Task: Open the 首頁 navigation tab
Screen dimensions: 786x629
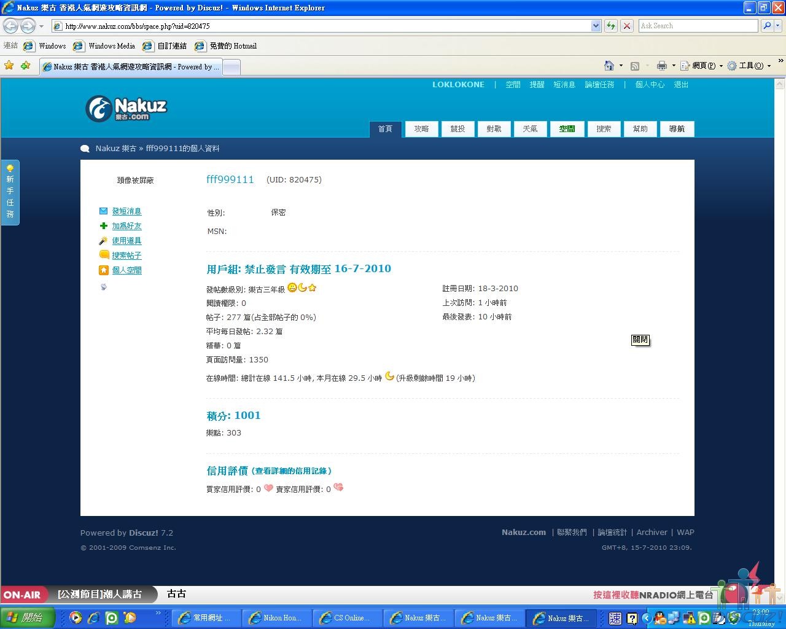Action: point(385,129)
